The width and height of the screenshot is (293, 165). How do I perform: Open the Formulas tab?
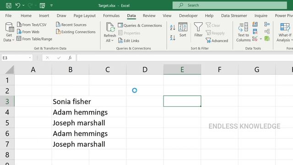[x=111, y=16]
